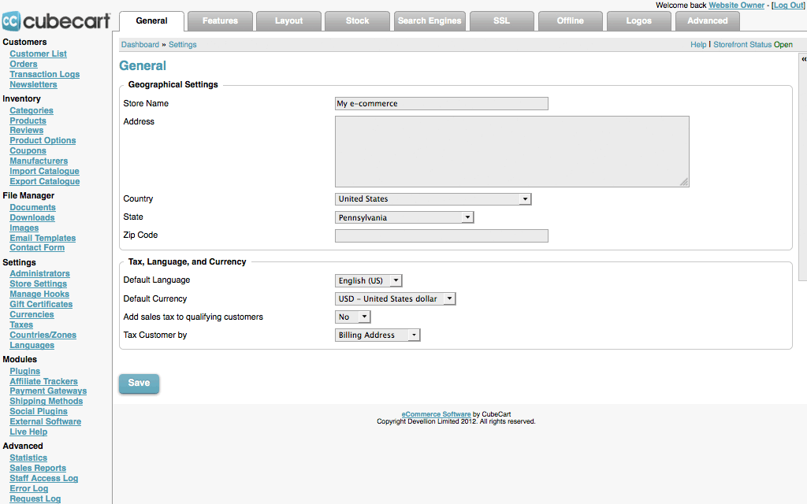Open the Search Engines tab
Viewport: 807px width, 504px height.
(x=429, y=21)
